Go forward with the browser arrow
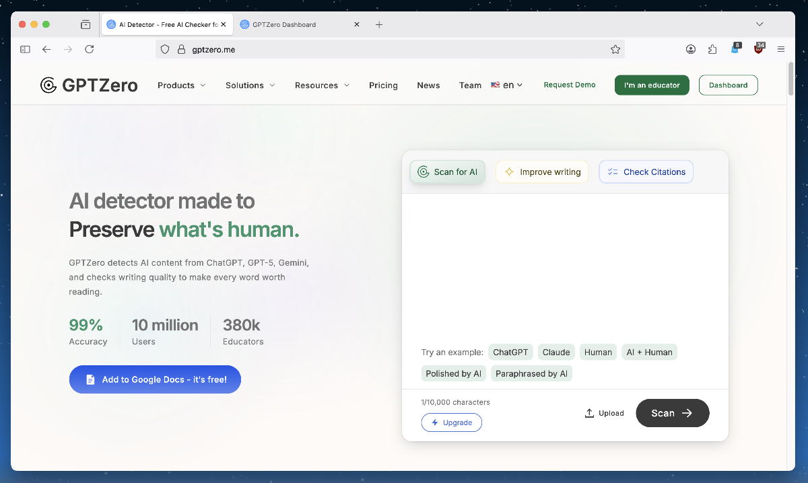The height and width of the screenshot is (483, 808). (67, 49)
